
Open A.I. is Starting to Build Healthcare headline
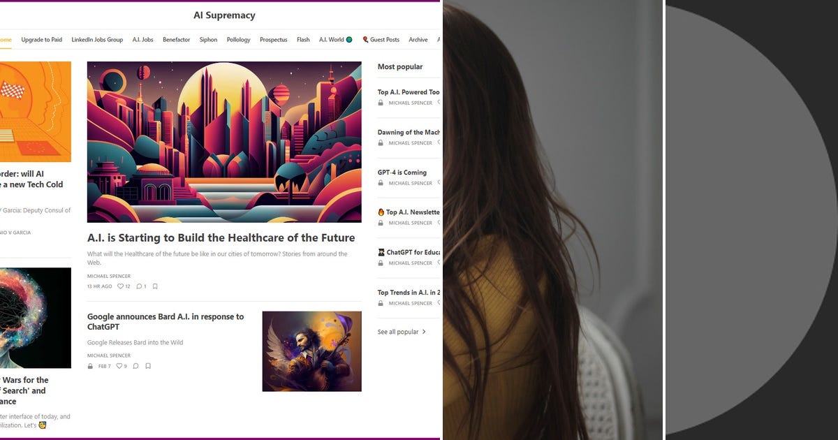tap(221, 237)
